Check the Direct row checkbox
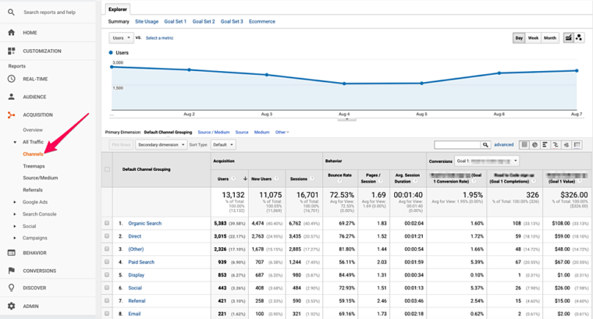The height and width of the screenshot is (319, 593). click(x=107, y=236)
